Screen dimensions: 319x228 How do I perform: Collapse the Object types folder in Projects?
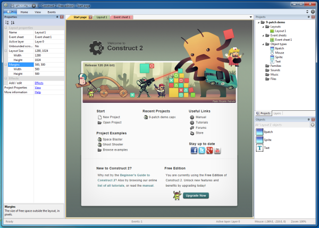coord(263,44)
